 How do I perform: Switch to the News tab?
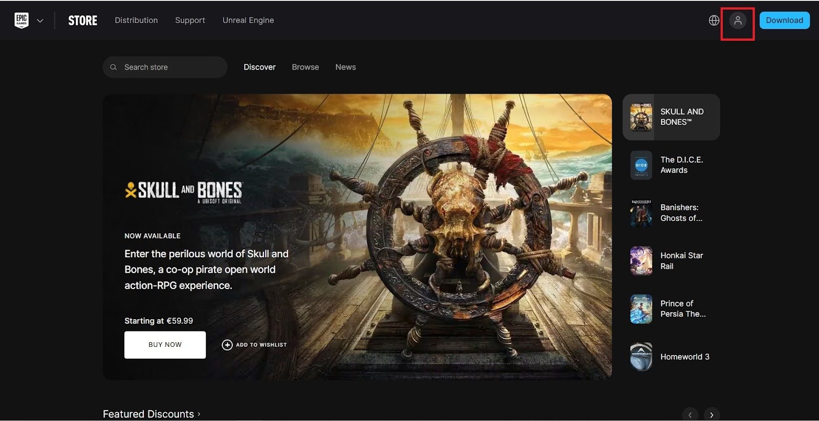346,67
